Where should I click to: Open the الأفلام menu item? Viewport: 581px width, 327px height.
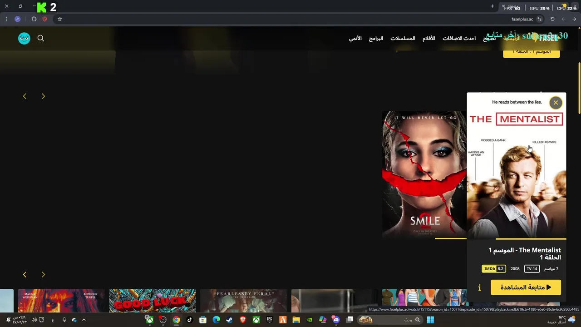[429, 38]
